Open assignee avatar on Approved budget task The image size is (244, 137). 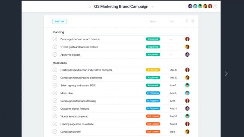[x=187, y=54]
